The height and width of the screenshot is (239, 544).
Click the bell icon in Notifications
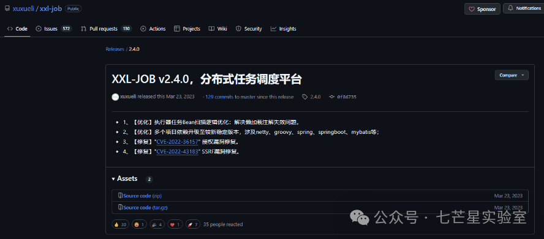click(x=510, y=8)
